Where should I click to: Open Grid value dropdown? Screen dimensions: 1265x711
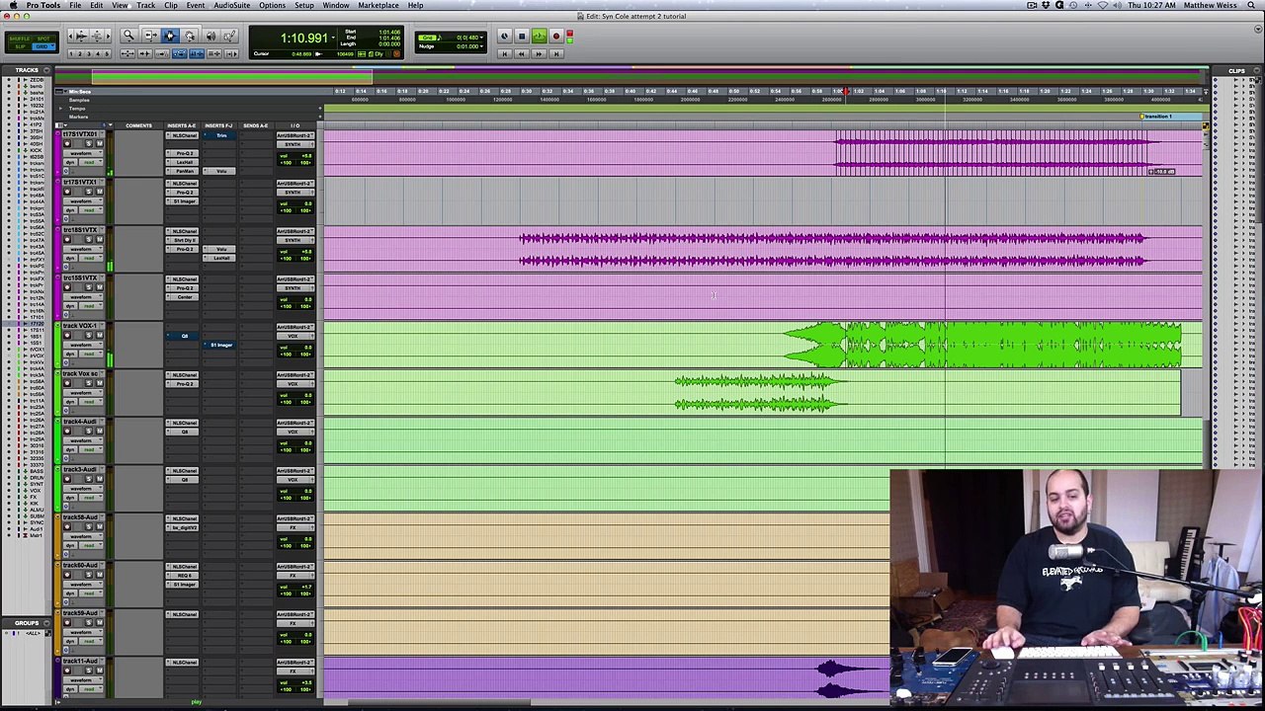481,38
